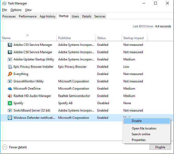Switch to the Details tab
Viewport: 174px width, 154px height.
pos(87,16)
